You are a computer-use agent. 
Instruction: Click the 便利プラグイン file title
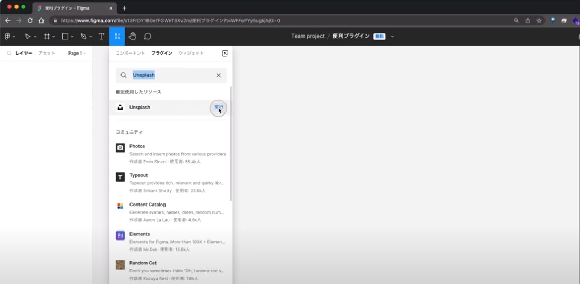click(x=351, y=36)
